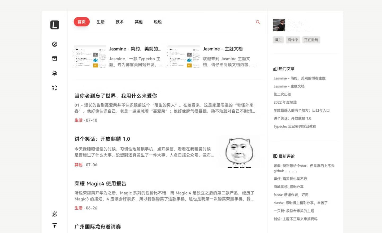Image resolution: width=382 pixels, height=233 pixels.
Task: Select the 首页 tab
Action: point(82,22)
